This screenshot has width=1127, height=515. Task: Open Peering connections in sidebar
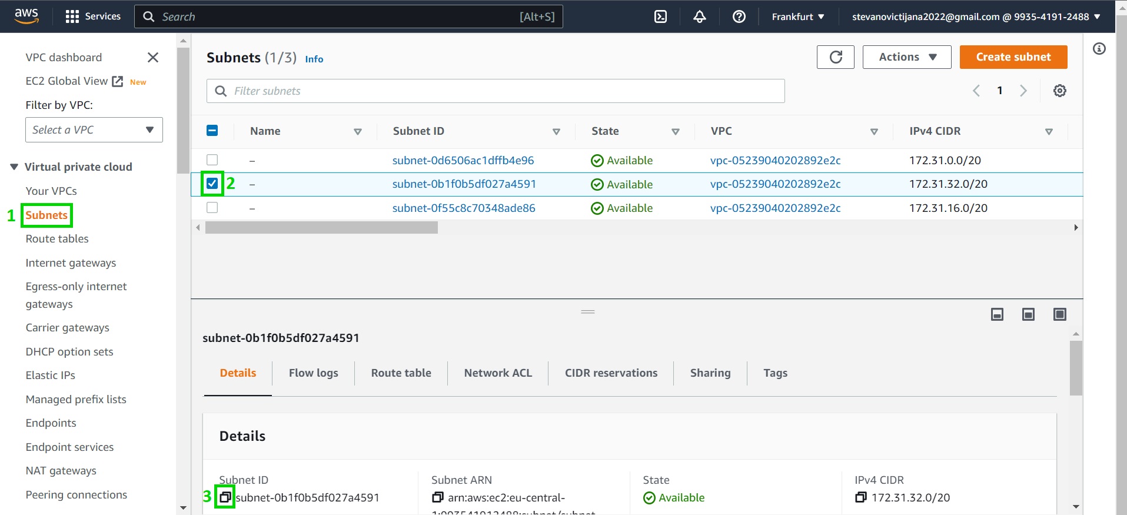[76, 495]
